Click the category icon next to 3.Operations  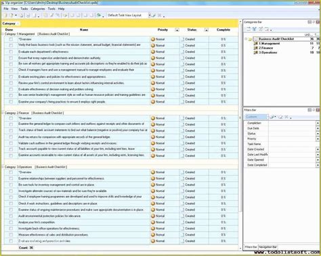click(x=256, y=53)
